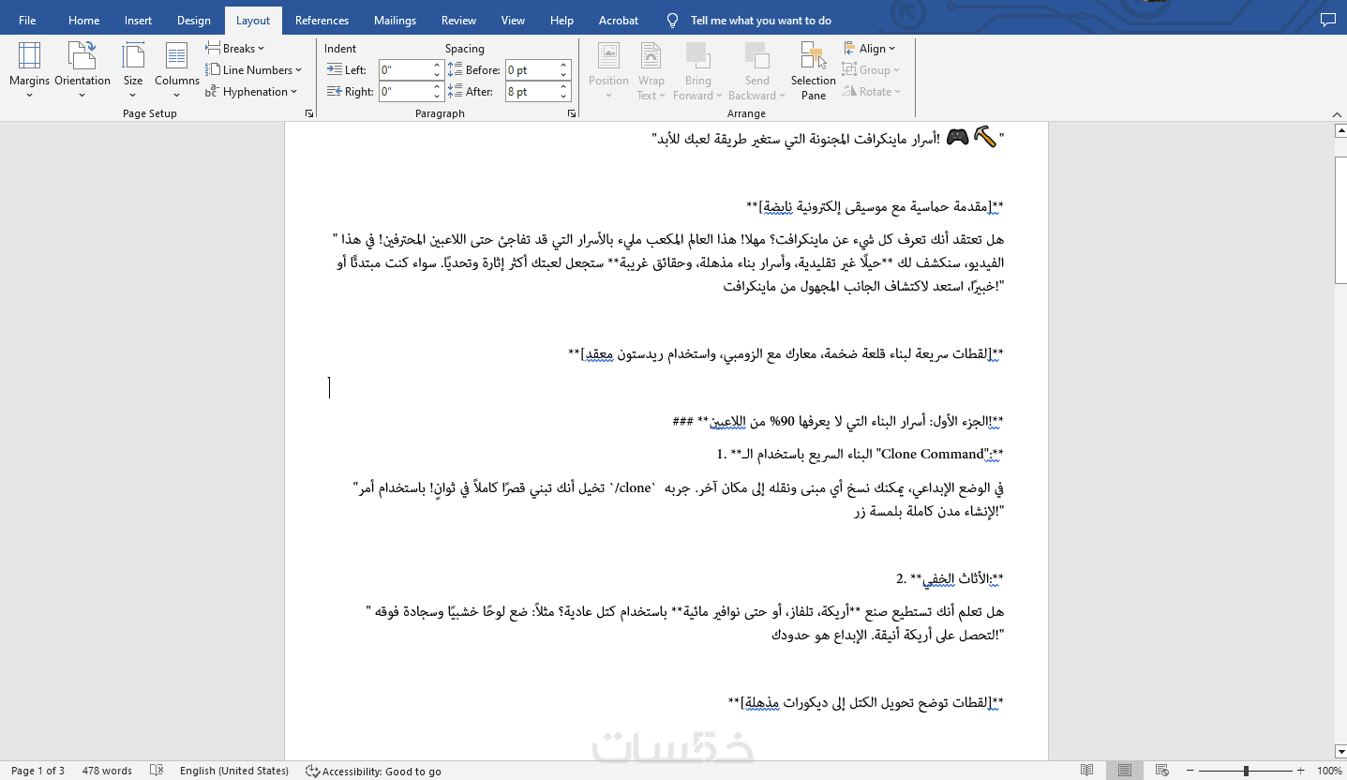Click the Layout tab
1347x780 pixels.
(x=253, y=20)
